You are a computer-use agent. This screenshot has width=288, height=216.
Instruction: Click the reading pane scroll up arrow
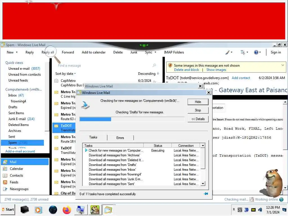click(285, 102)
